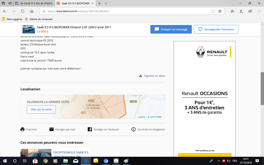Reload the leboncoin page
This screenshot has width=264, height=165.
(x=23, y=11)
